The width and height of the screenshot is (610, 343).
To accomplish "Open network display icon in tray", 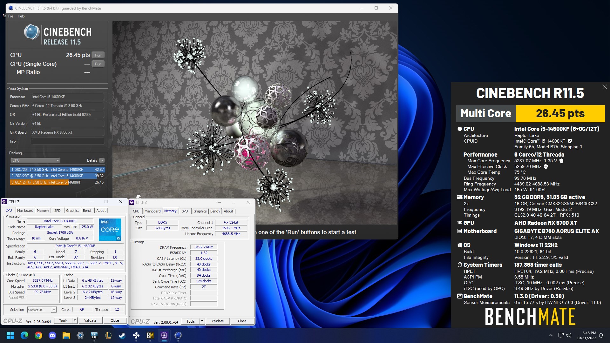I will (x=561, y=335).
